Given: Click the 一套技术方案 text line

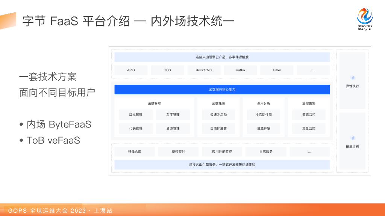Looking at the screenshot, I should (48, 77).
